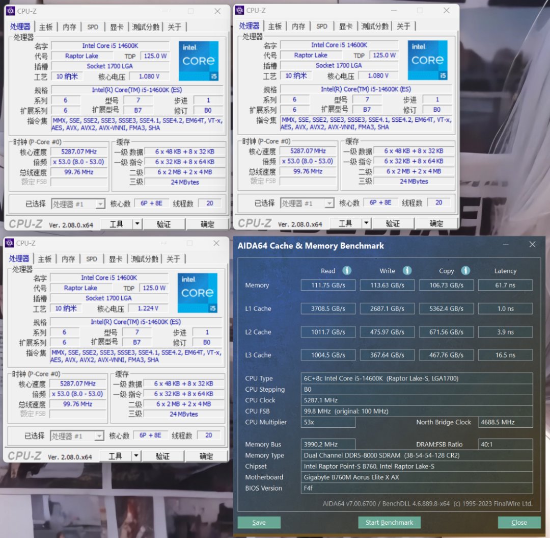Open the 内存 tab in the bottom-left CPU-Z window
Image resolution: width=550 pixels, height=538 pixels.
[x=68, y=259]
